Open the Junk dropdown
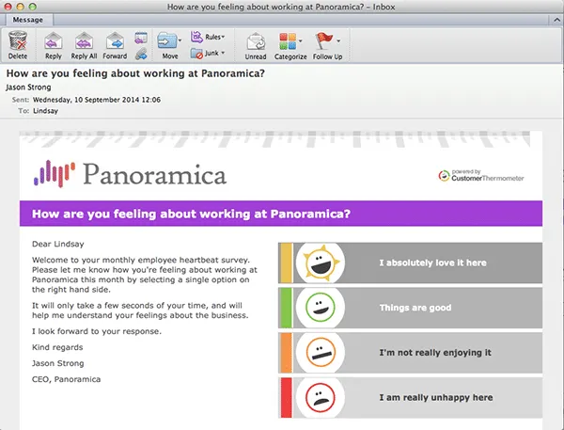Image resolution: width=564 pixels, height=430 pixels. pyautogui.click(x=208, y=54)
